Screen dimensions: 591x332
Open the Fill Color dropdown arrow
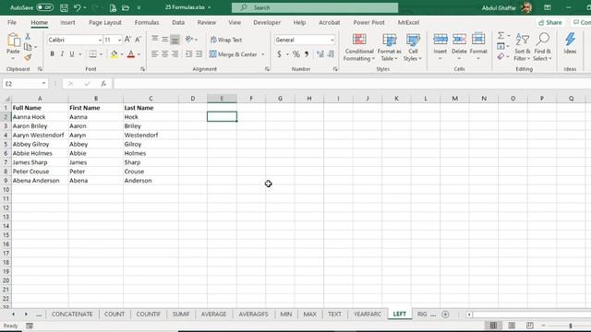coord(122,54)
